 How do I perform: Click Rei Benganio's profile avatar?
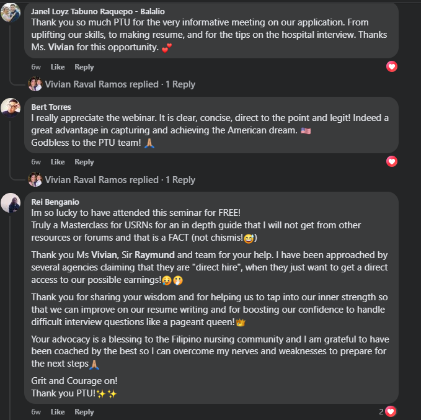11,203
